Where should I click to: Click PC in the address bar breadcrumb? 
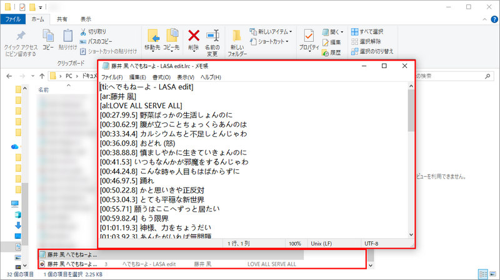[69, 76]
